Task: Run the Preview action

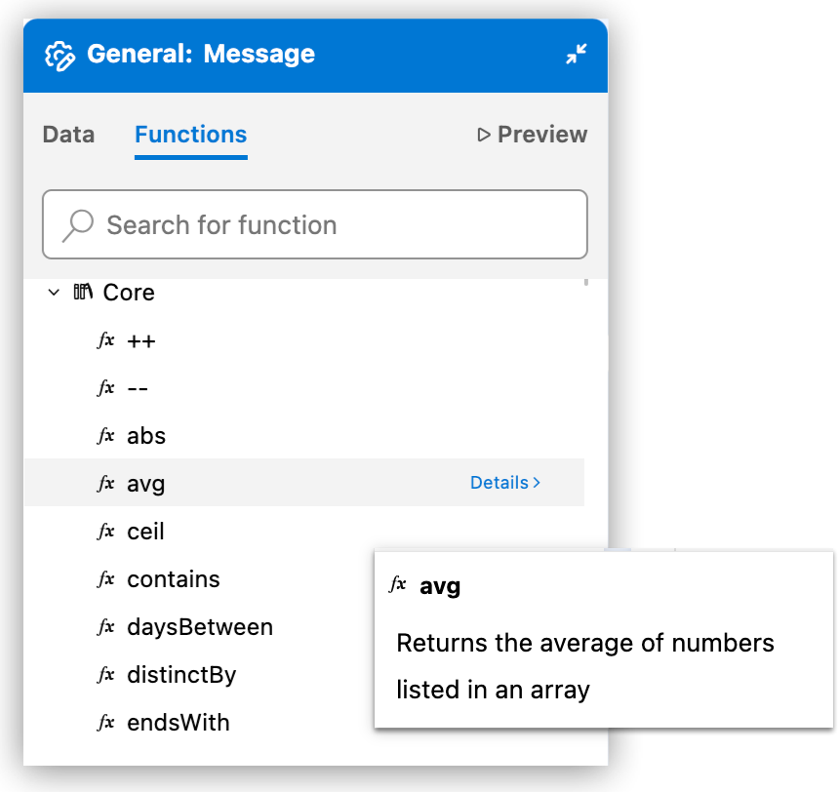Action: [x=531, y=135]
